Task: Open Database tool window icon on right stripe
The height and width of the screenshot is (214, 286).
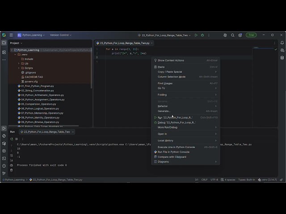Action: (282, 58)
